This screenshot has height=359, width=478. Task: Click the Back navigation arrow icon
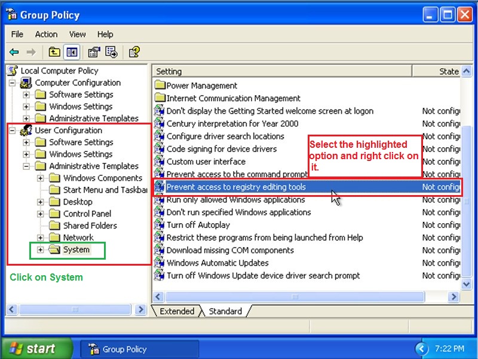(14, 52)
